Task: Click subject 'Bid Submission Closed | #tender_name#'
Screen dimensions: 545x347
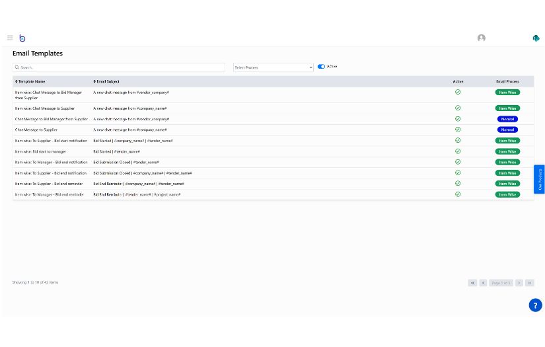Action: coord(126,163)
